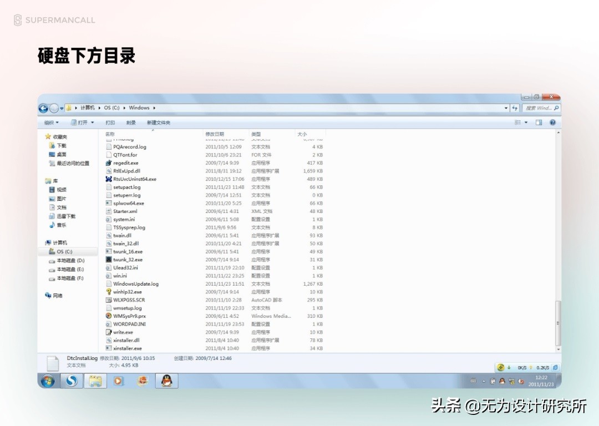Screen dimensions: 599x426
Task: Sort files by clicking the 名称 column header
Action: click(110, 134)
